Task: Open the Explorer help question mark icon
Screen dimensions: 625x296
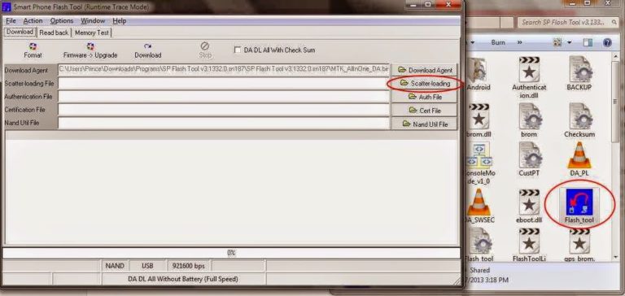Action: [607, 42]
